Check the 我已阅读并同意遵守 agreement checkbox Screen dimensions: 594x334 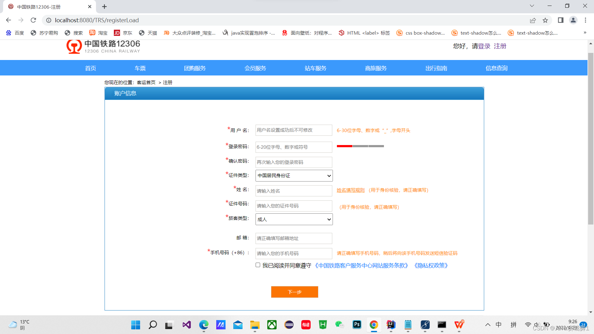click(258, 265)
